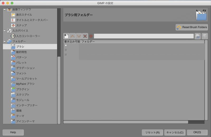
Task: Click the 書き込み可能 column header
Action: (72, 42)
